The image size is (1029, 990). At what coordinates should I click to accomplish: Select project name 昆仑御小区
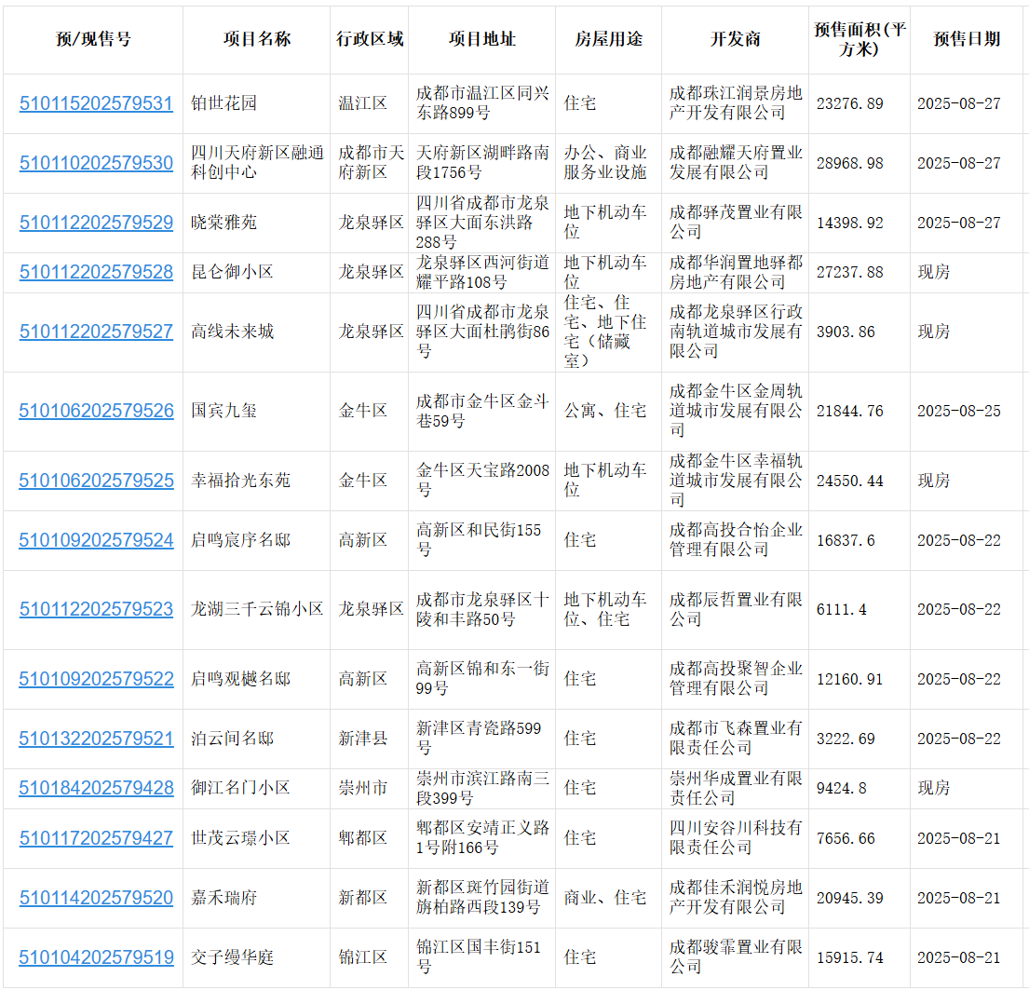232,272
